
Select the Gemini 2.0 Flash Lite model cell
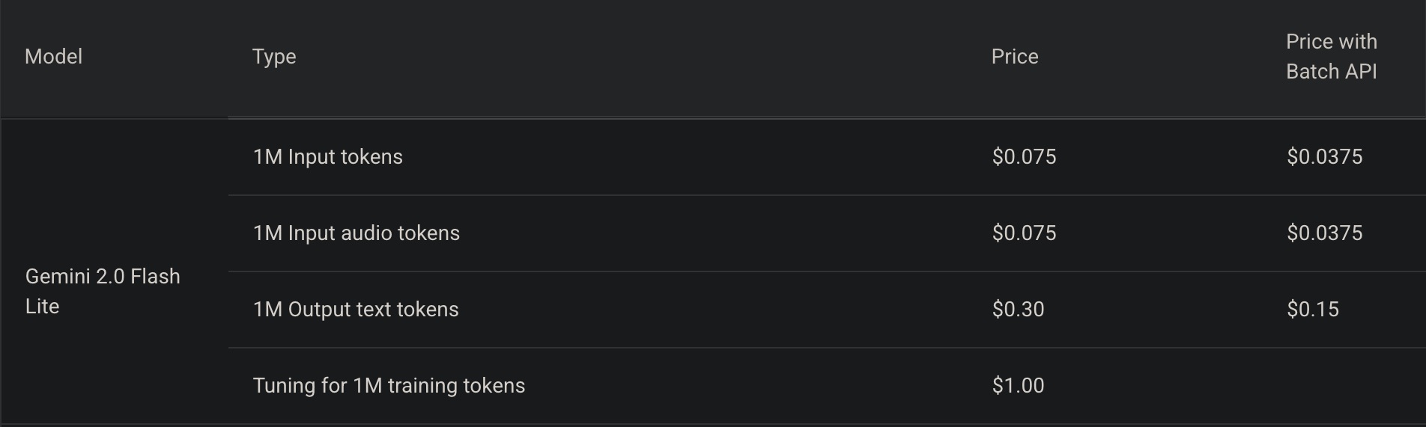click(103, 291)
